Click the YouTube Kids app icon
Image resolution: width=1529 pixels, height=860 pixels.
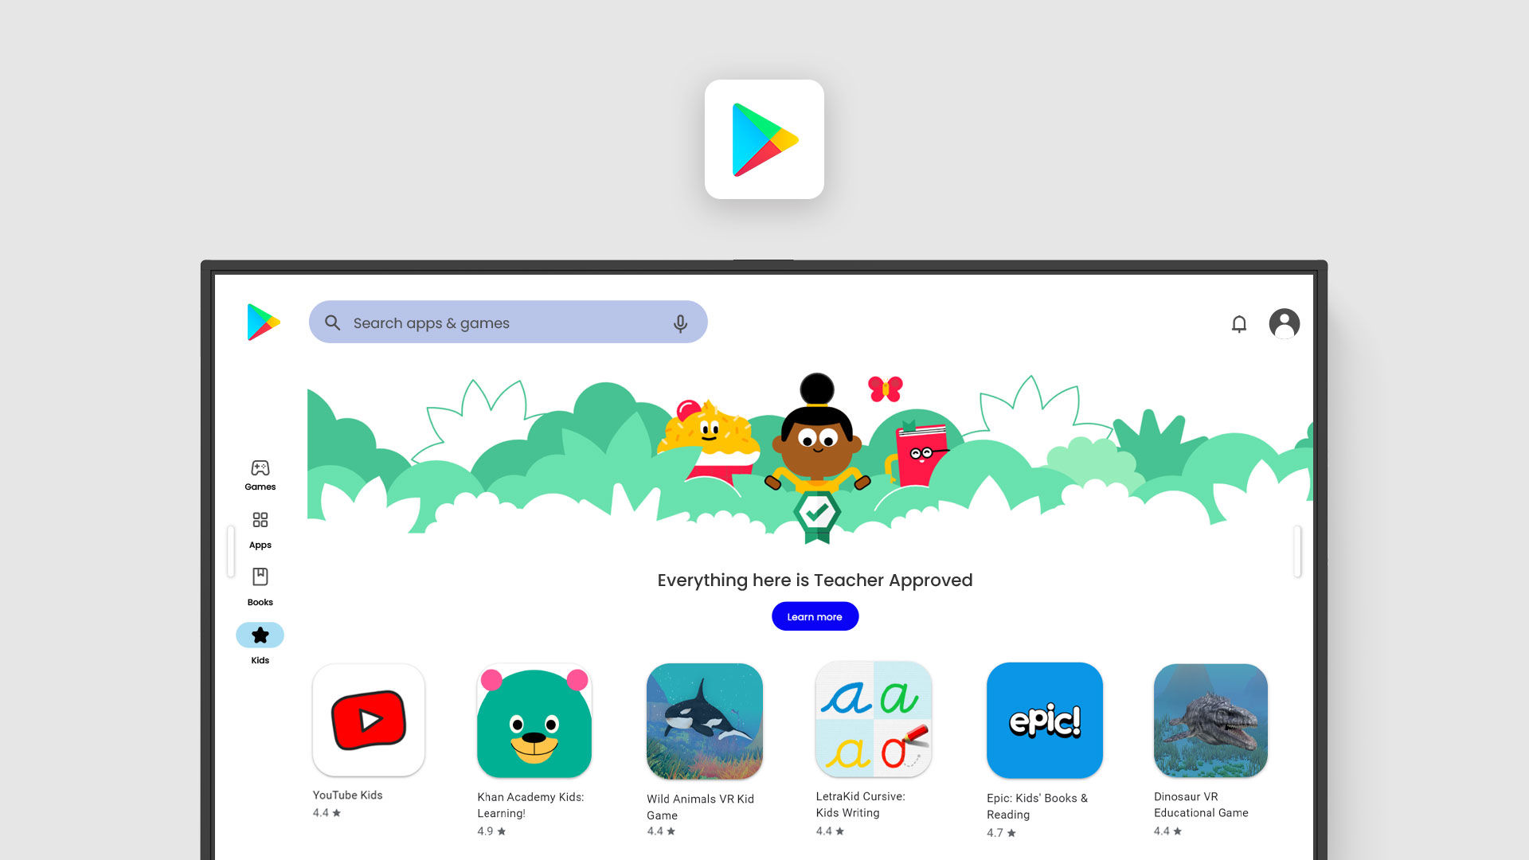369,721
